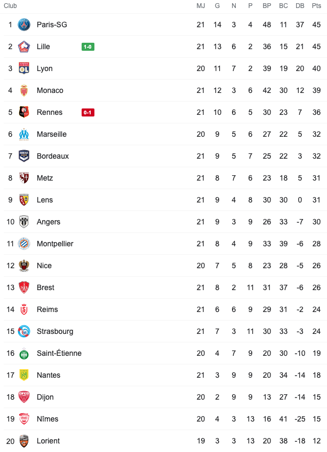The height and width of the screenshot is (452, 327).
Task: Click the red 0-1 score badge
Action: pos(88,112)
